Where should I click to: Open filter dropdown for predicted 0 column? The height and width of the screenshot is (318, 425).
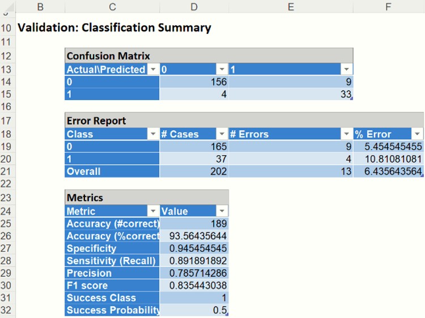coord(222,70)
